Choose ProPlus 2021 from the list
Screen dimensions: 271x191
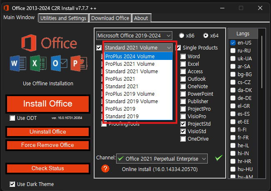139,79
